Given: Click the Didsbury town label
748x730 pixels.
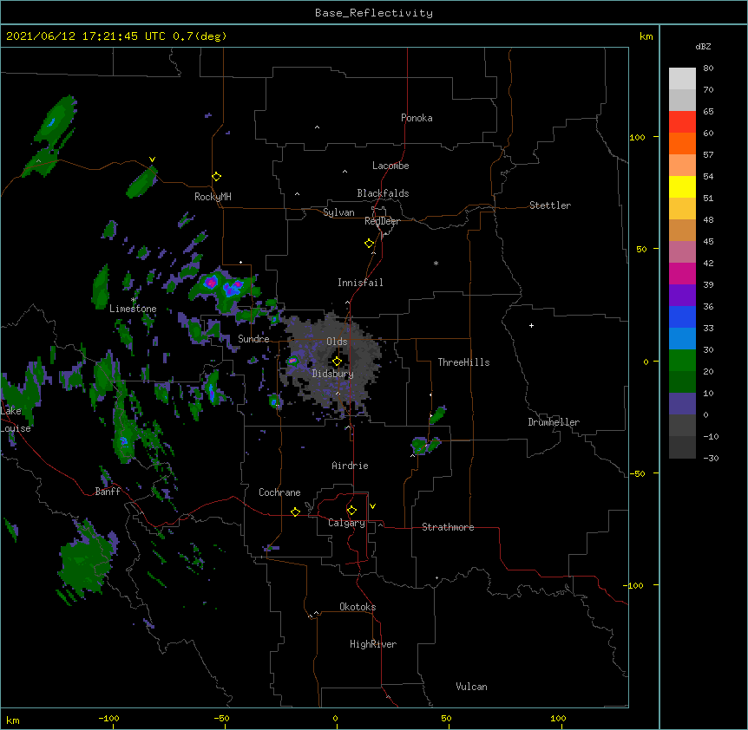Looking at the screenshot, I should point(333,374).
